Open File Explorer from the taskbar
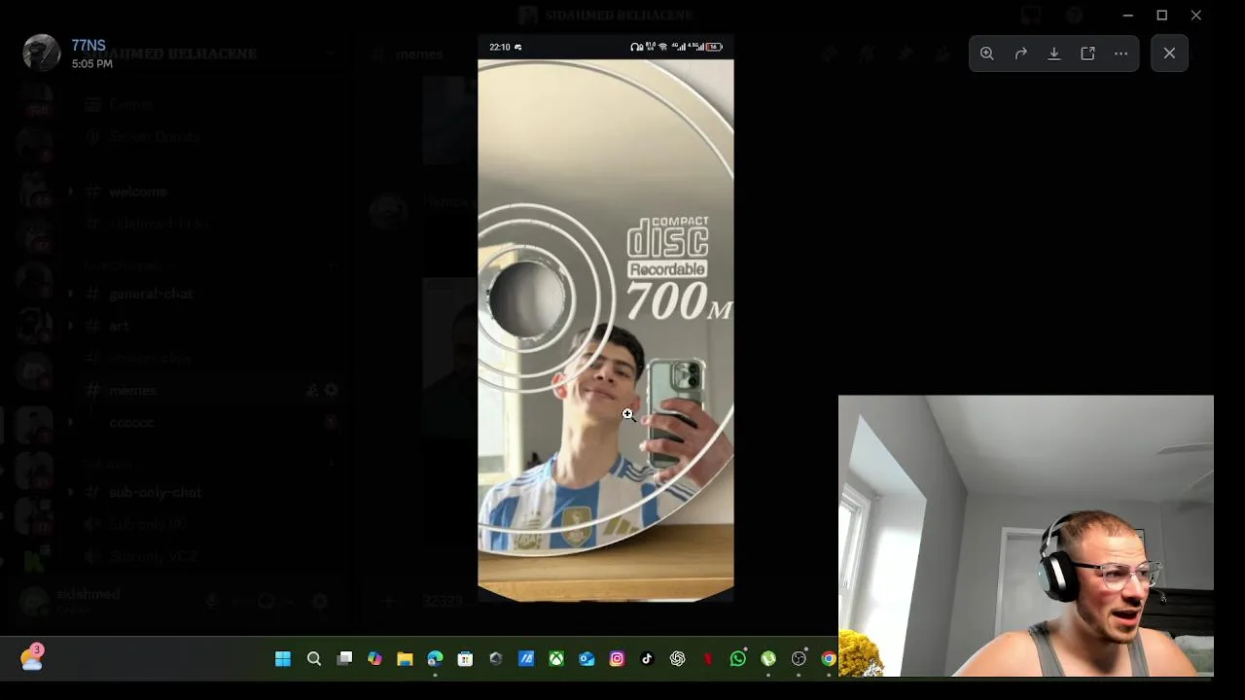Screen dimensions: 1245x700 (x=405, y=659)
